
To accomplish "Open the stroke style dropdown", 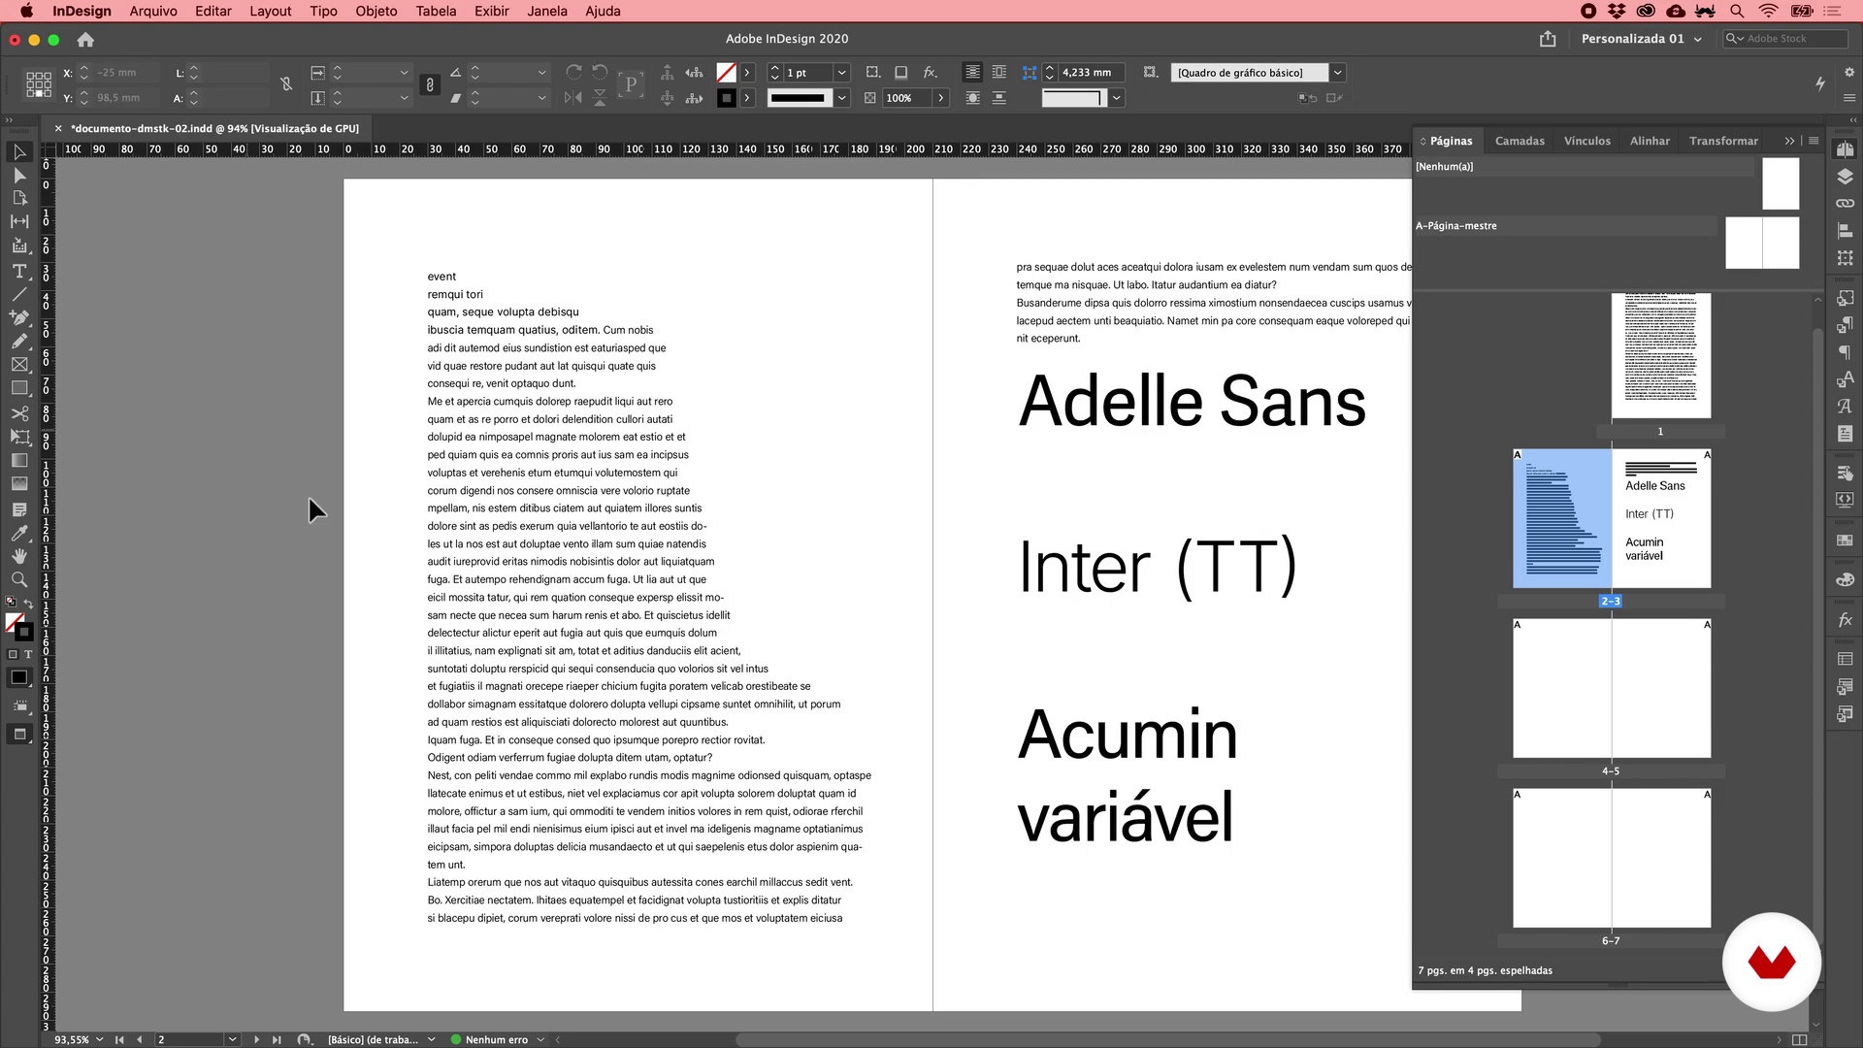I will 842,98.
